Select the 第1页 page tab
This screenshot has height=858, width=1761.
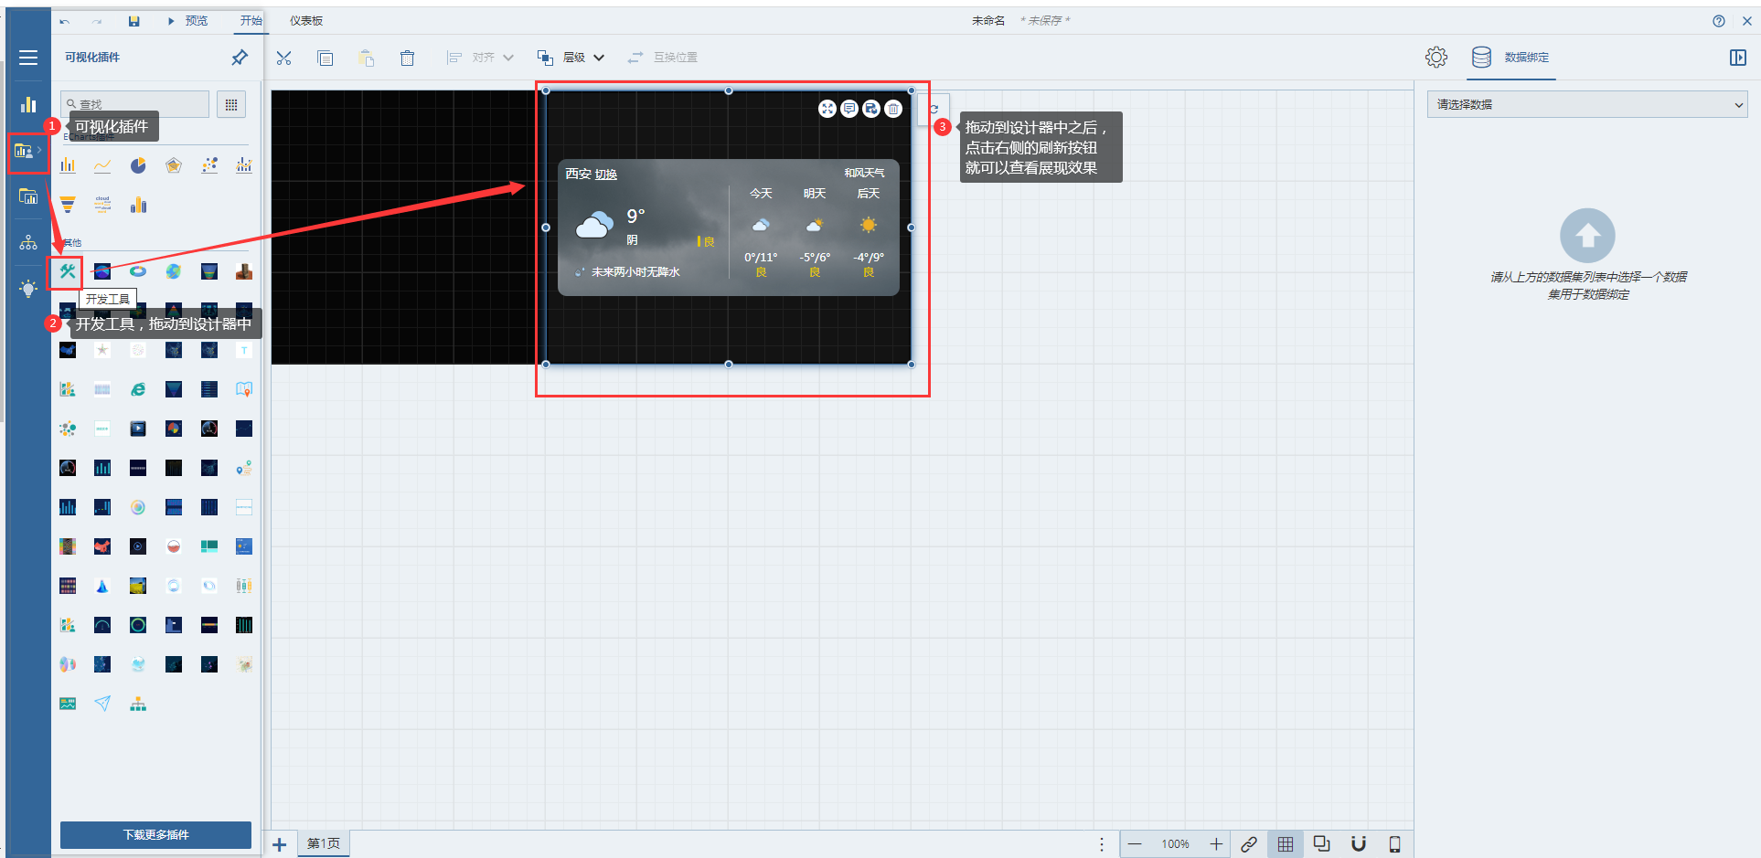tap(324, 843)
